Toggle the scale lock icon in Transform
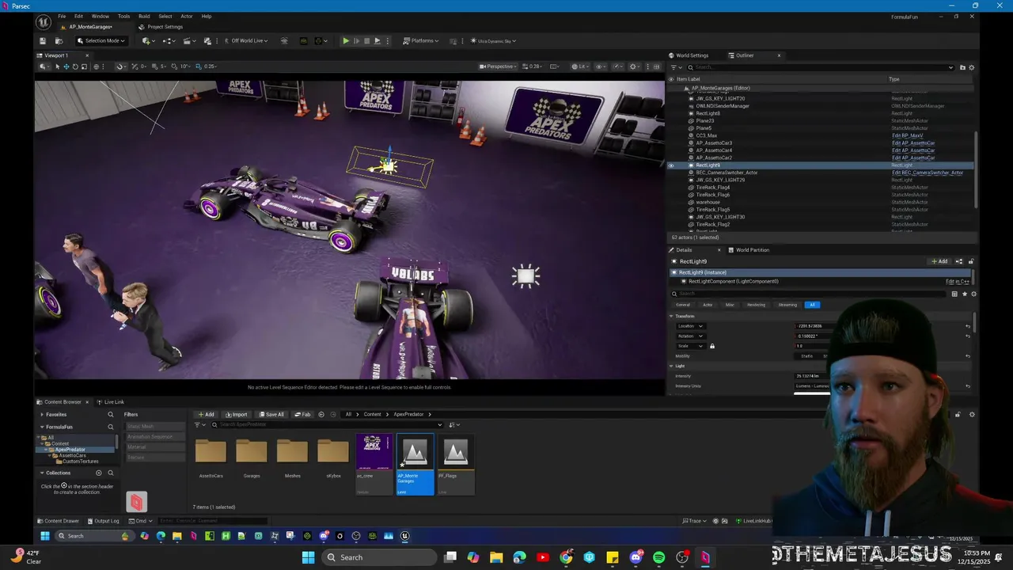Screen dimensions: 1013x570 click(x=712, y=346)
